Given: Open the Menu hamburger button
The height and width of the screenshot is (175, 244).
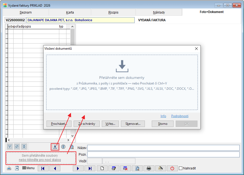Looking at the screenshot, I should [28, 168].
